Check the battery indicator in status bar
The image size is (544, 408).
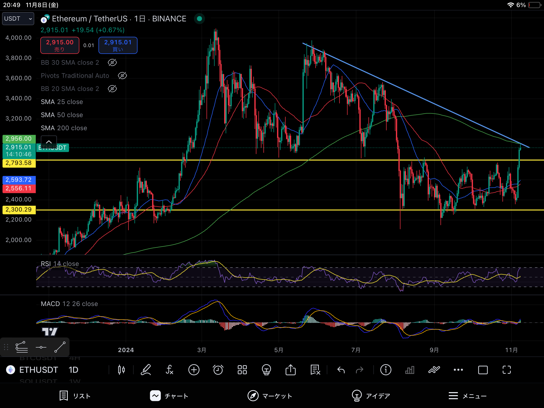535,5
